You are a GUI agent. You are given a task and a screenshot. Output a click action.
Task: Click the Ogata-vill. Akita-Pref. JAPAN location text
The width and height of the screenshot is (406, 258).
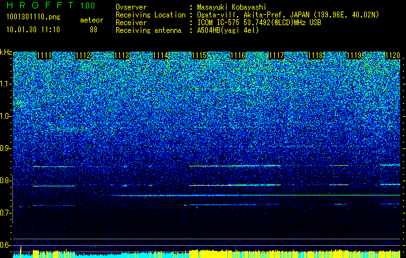288,15
